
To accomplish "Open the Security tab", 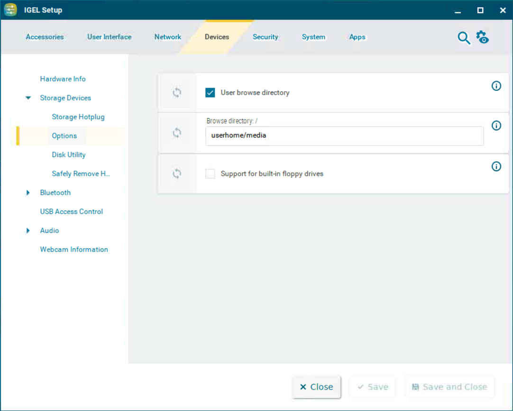I will click(265, 37).
